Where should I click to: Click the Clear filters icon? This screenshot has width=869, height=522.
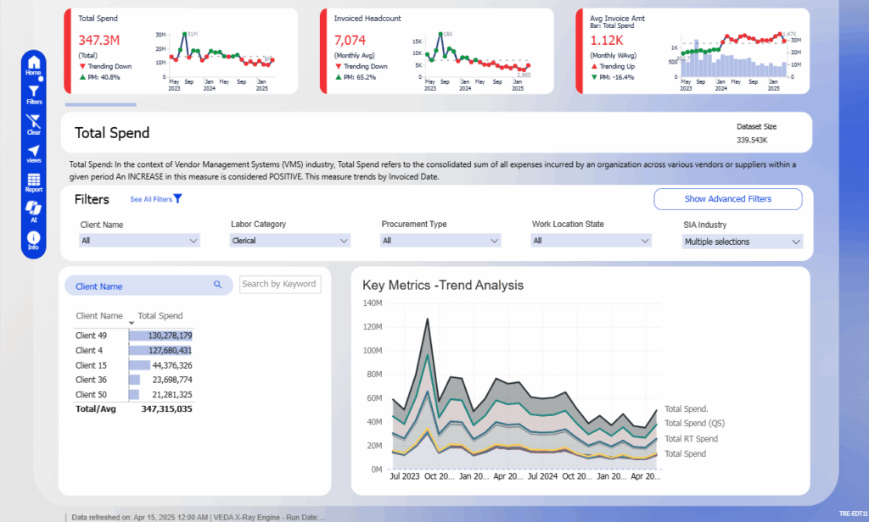33,124
